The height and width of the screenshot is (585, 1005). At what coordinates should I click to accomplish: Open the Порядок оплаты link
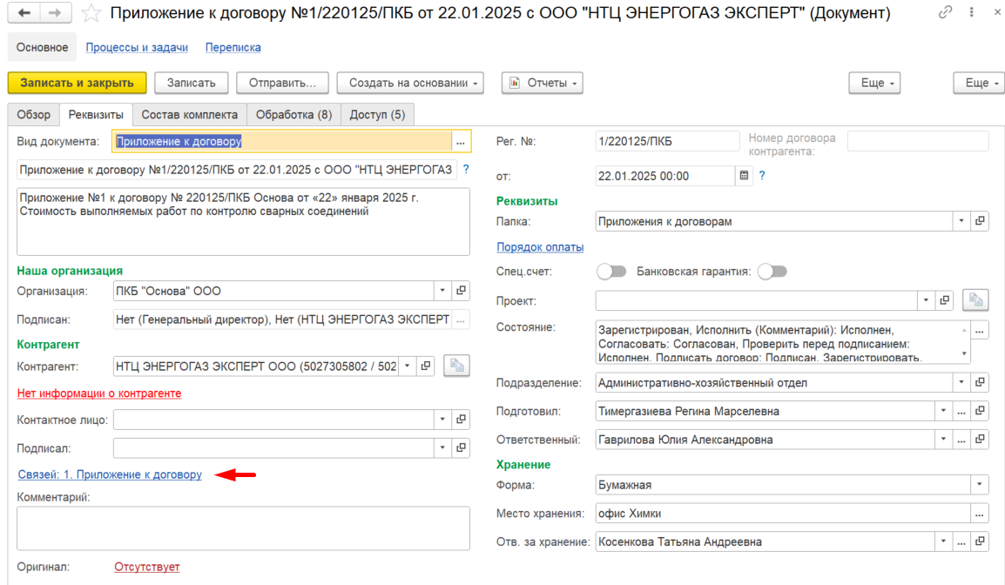pos(540,246)
